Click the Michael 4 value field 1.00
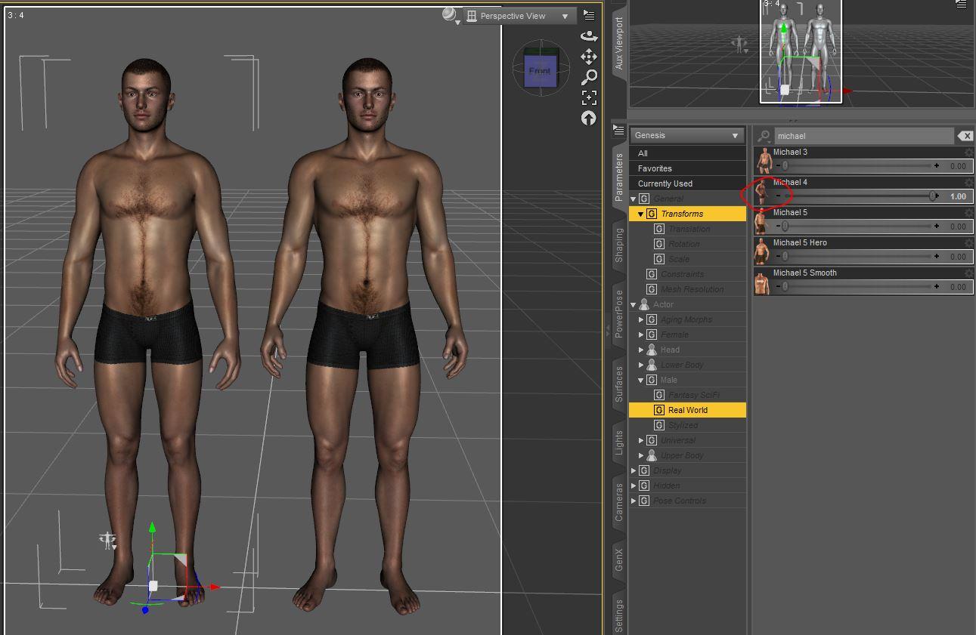 [959, 196]
